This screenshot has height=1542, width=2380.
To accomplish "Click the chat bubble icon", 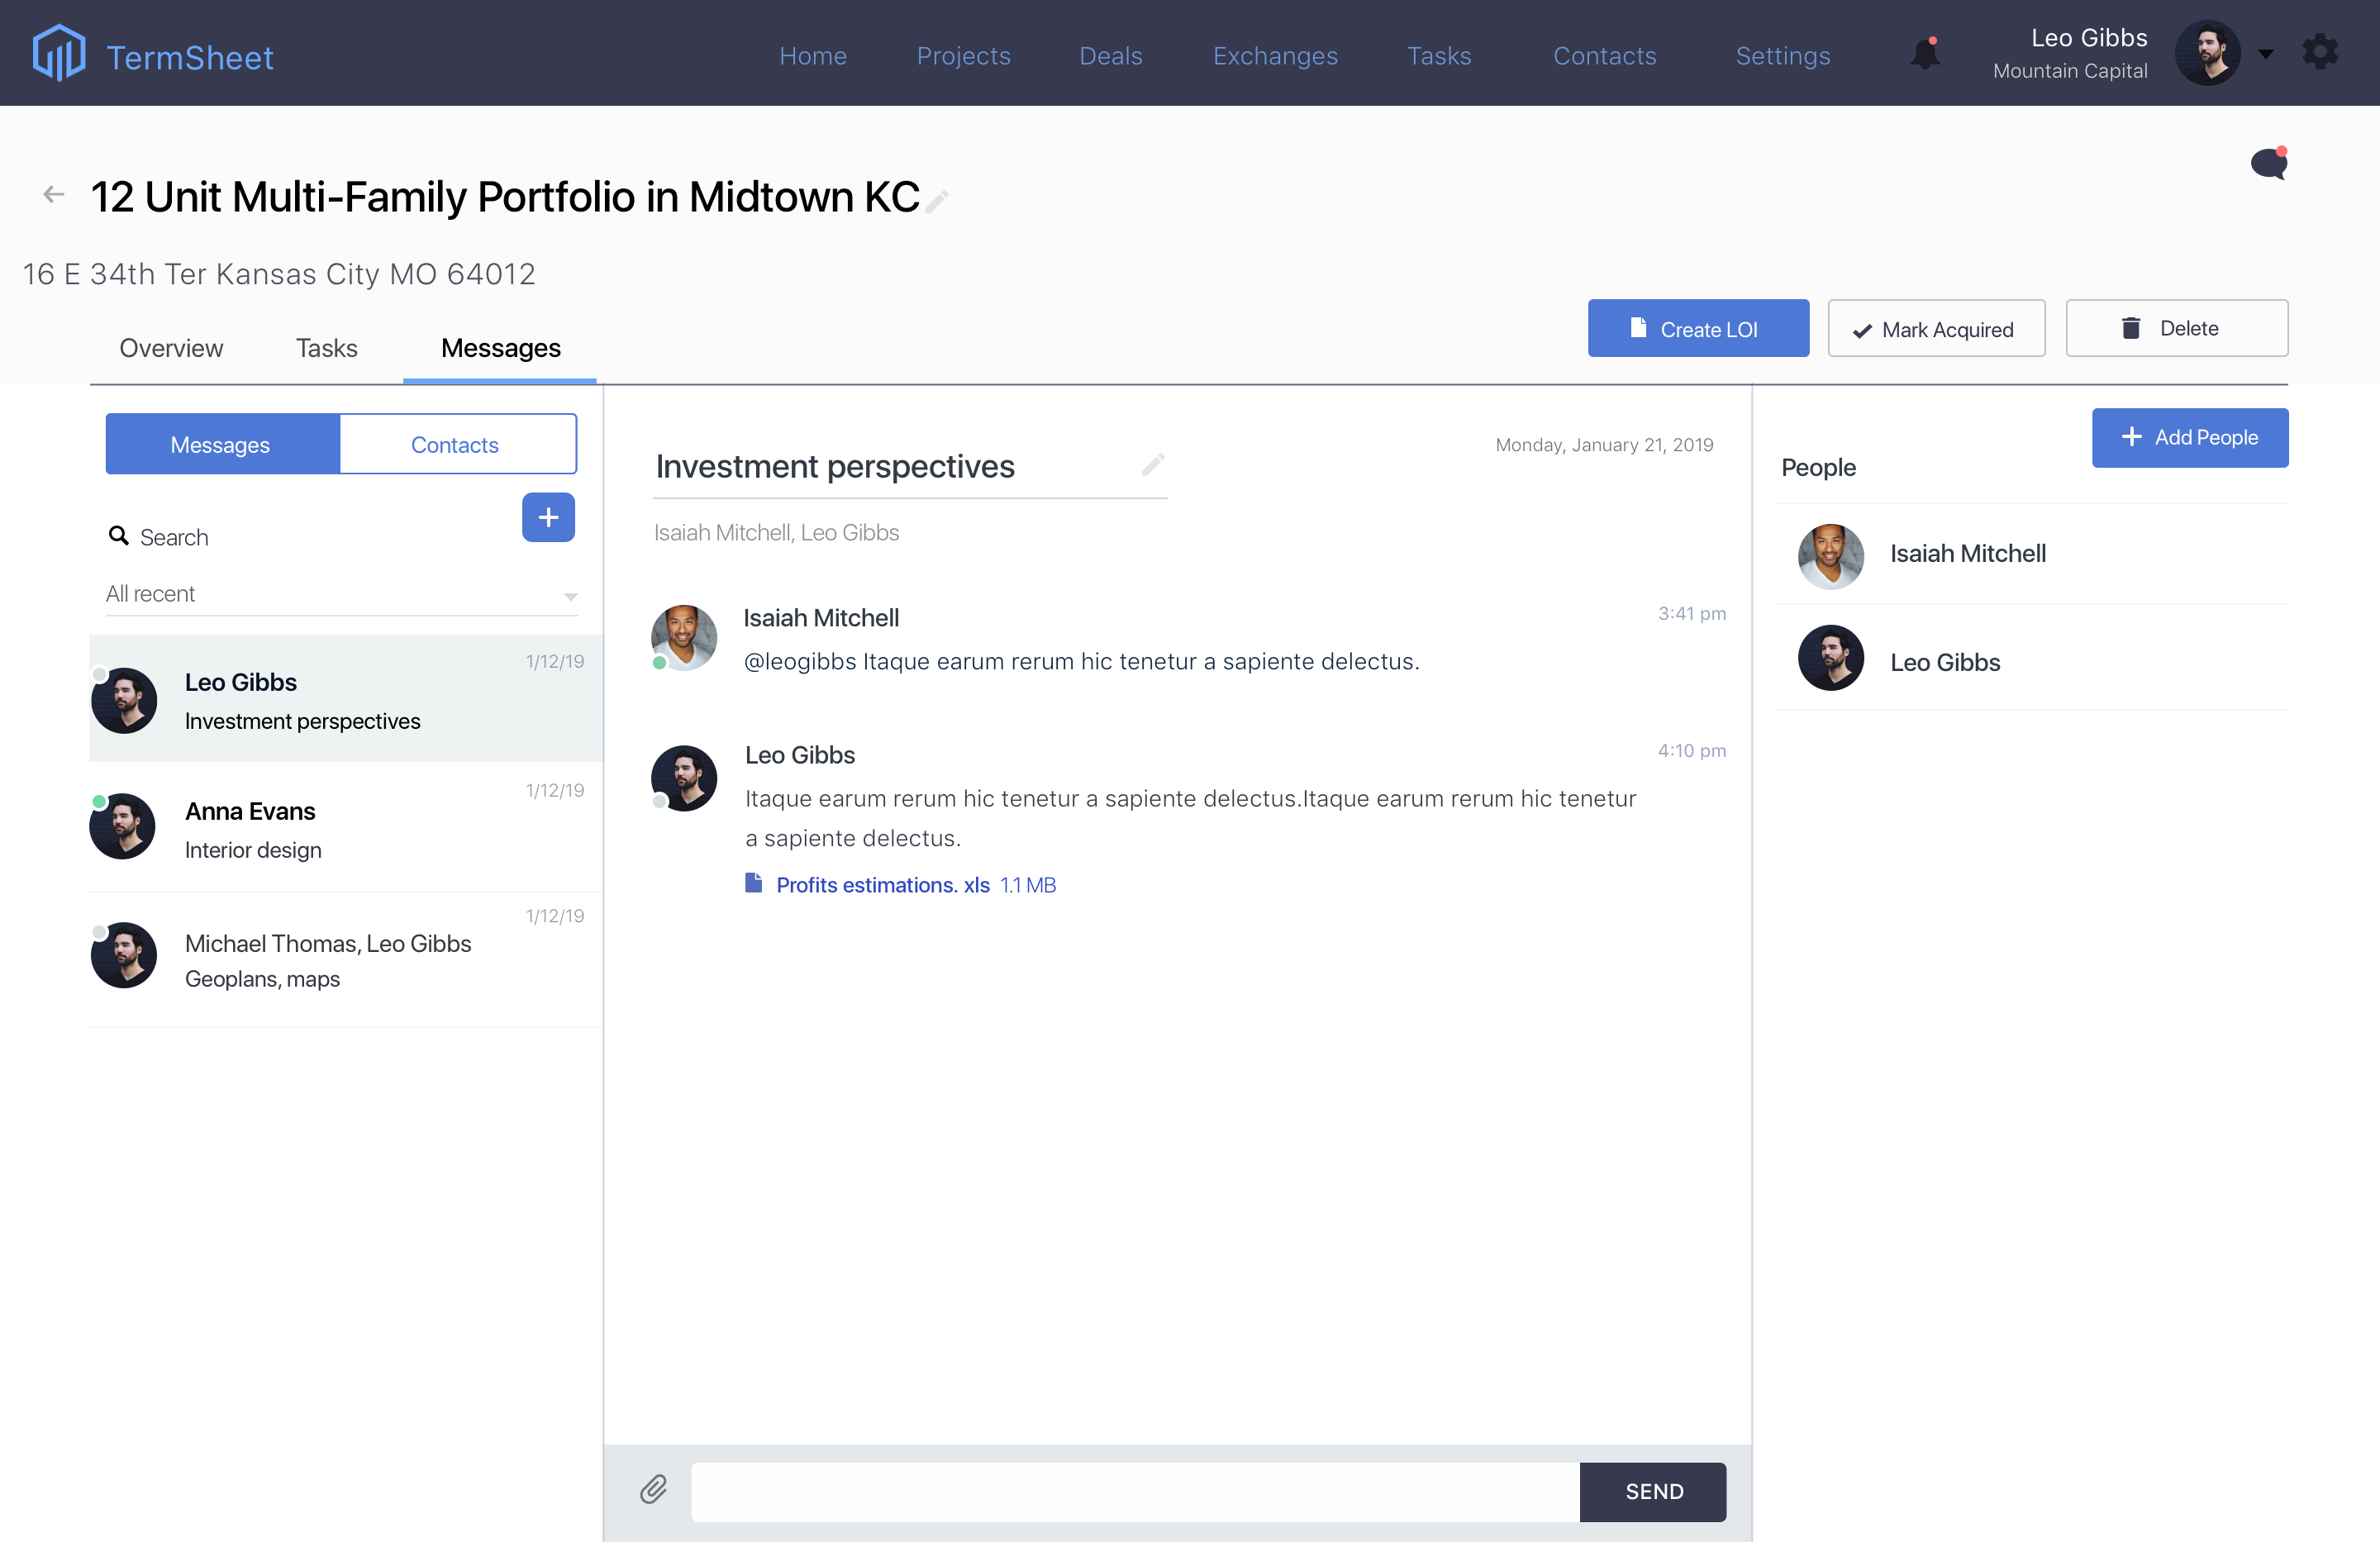I will pos(2268,163).
